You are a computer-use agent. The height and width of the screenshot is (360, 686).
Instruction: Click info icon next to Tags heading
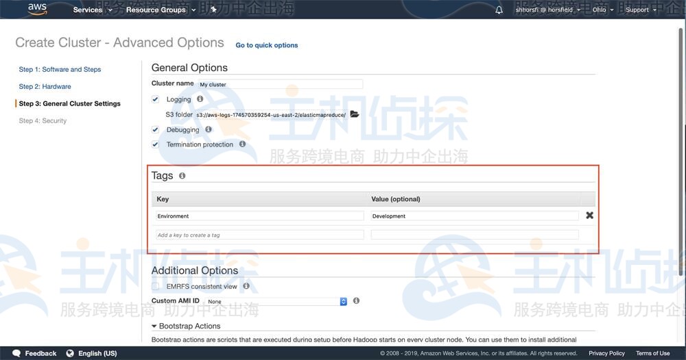[182, 176]
